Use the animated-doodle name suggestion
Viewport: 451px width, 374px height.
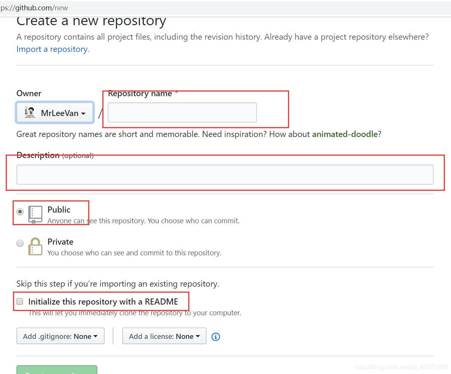point(345,134)
